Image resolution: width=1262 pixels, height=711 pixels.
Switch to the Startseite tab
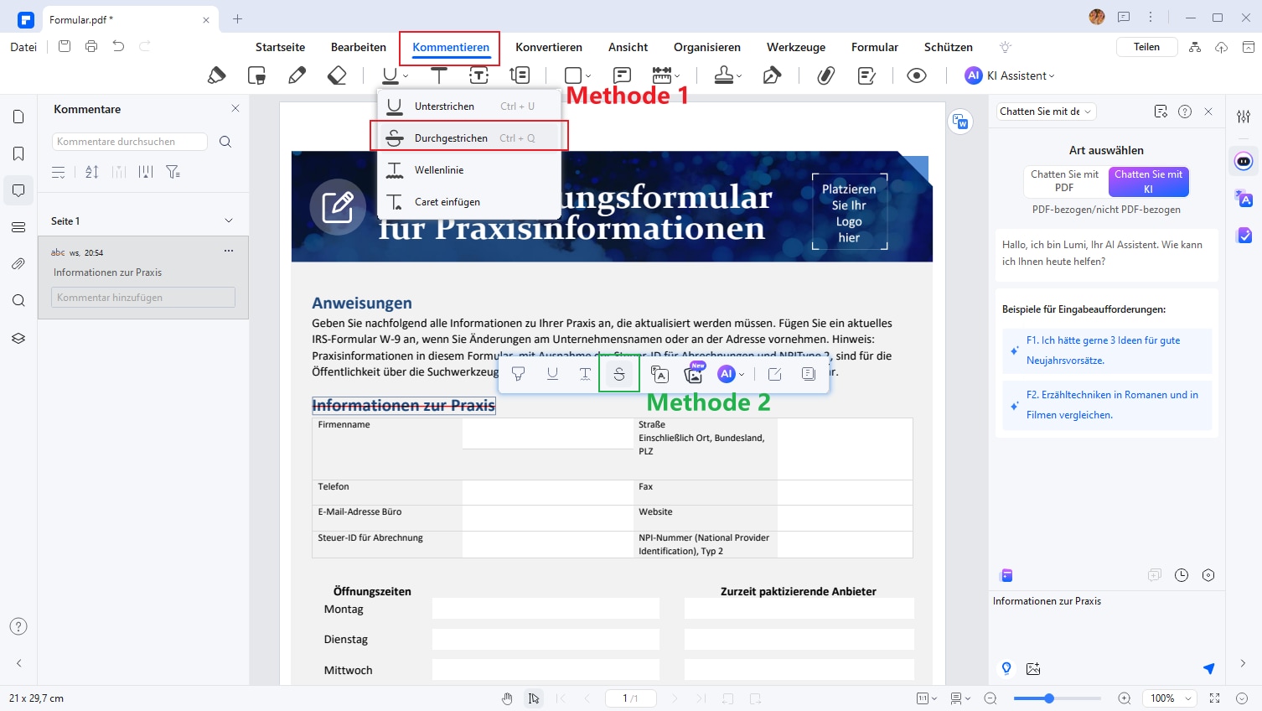click(x=280, y=47)
